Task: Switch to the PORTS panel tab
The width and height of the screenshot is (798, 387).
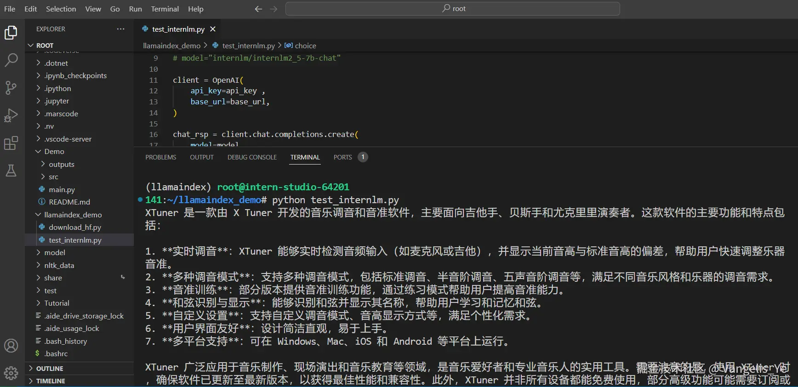Action: pos(343,157)
